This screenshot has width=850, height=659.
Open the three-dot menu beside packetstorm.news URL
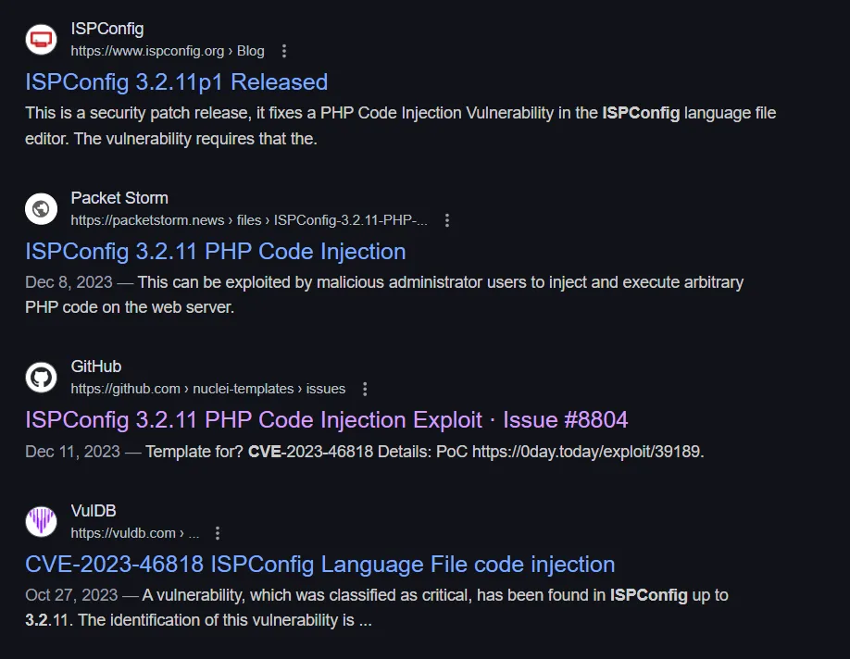[x=447, y=220]
